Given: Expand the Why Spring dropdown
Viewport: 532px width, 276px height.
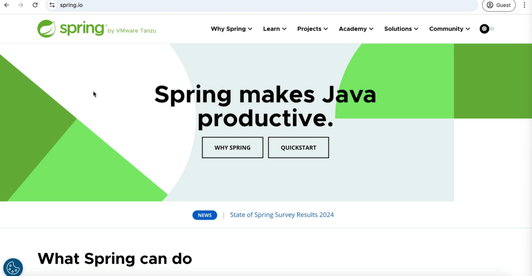Looking at the screenshot, I should click(x=231, y=29).
